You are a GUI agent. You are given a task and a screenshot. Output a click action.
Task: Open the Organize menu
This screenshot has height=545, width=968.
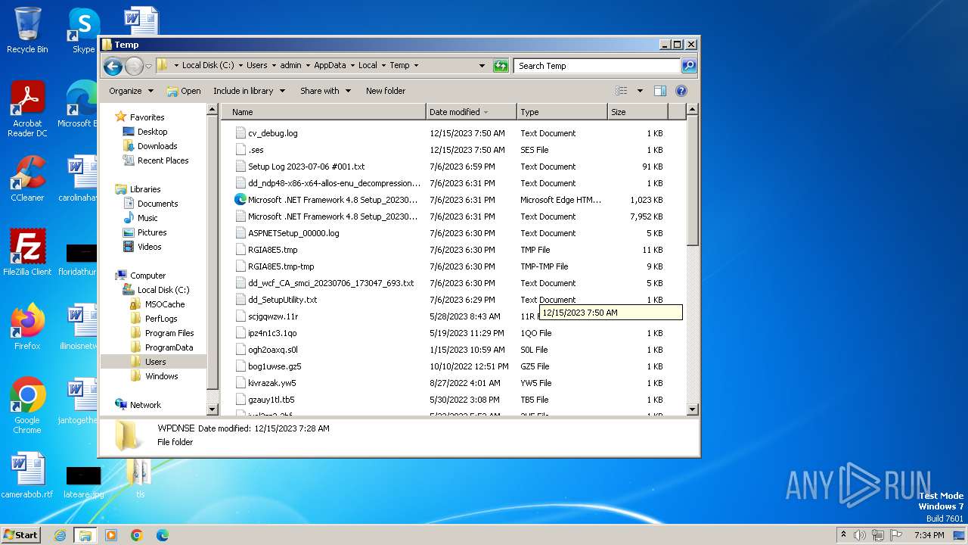(131, 91)
